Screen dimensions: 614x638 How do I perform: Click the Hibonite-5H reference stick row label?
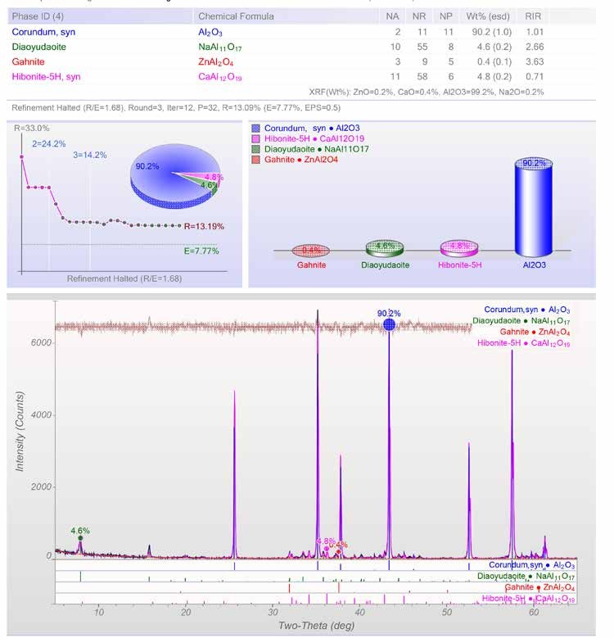coord(528,599)
